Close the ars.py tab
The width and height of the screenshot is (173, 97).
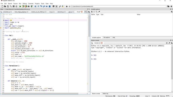pos(82,12)
